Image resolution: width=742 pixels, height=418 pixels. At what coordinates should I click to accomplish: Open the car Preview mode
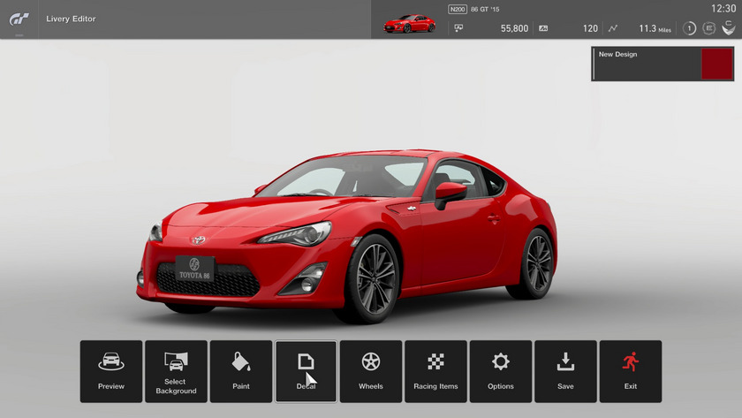pos(111,371)
